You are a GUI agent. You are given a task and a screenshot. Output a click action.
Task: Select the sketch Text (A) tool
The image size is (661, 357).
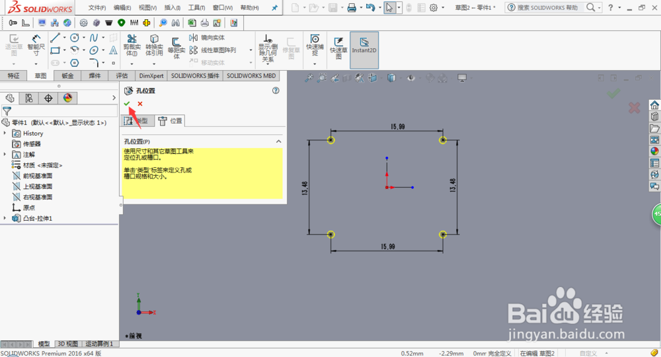(113, 51)
